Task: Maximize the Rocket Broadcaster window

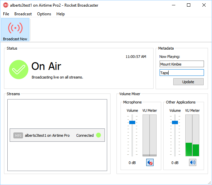Action: tap(189, 5)
